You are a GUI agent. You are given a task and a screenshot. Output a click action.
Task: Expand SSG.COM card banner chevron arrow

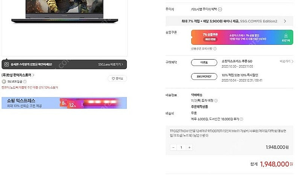coord(285,21)
